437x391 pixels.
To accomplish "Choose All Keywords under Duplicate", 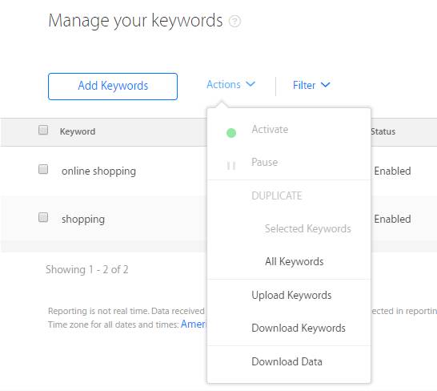I will pos(295,261).
